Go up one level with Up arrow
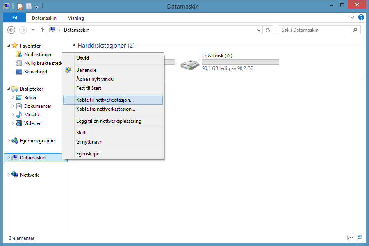Viewport: 369px width, 246px height. [x=42, y=30]
